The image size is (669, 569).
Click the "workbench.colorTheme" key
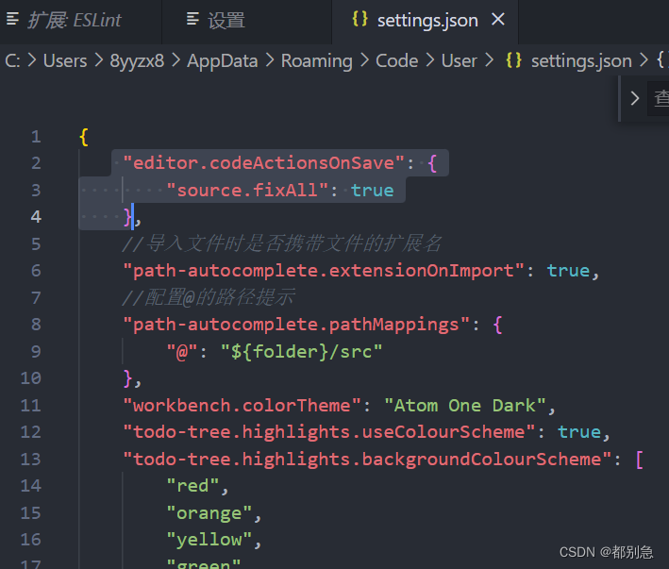tap(242, 406)
